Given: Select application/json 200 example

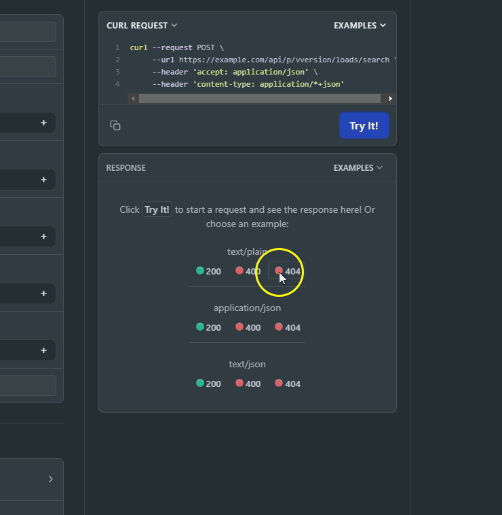Looking at the screenshot, I should coord(208,327).
